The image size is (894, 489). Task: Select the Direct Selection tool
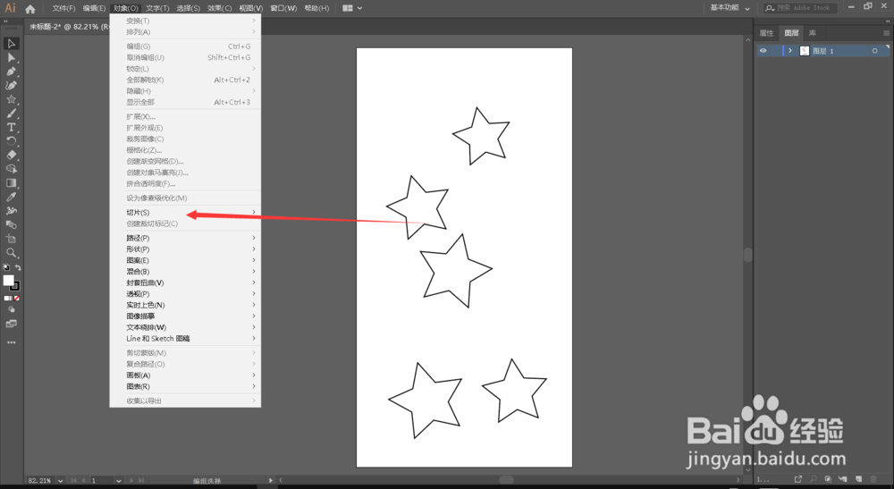point(11,57)
